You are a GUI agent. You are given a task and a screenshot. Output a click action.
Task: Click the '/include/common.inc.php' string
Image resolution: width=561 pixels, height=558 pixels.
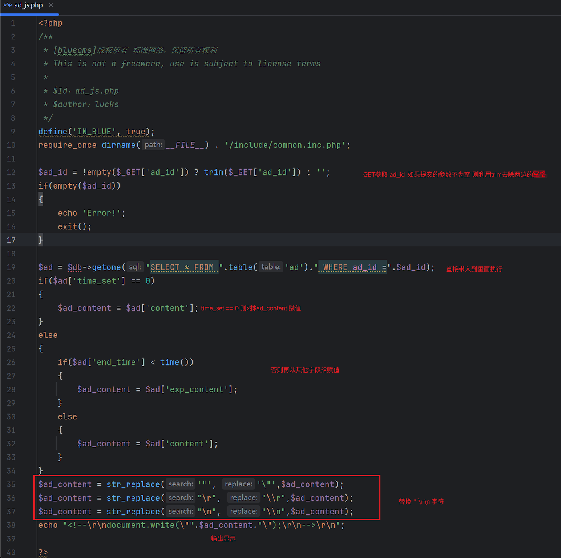click(285, 145)
